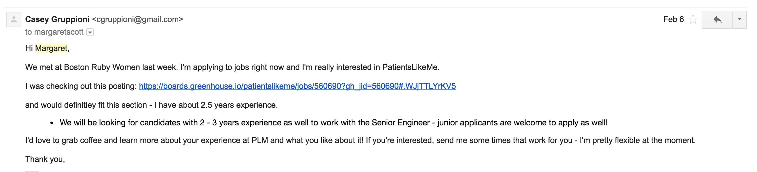Select the Feb 6 date stamp
This screenshot has height=172, width=757.
674,20
